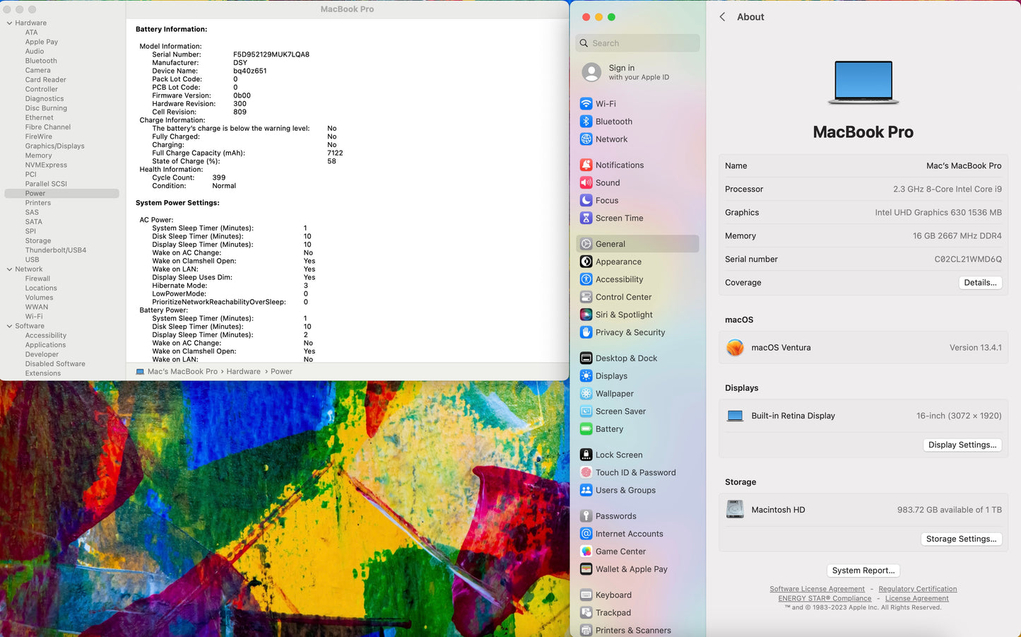1021x637 pixels.
Task: Collapse the Hardware tree section
Action: pyautogui.click(x=9, y=23)
